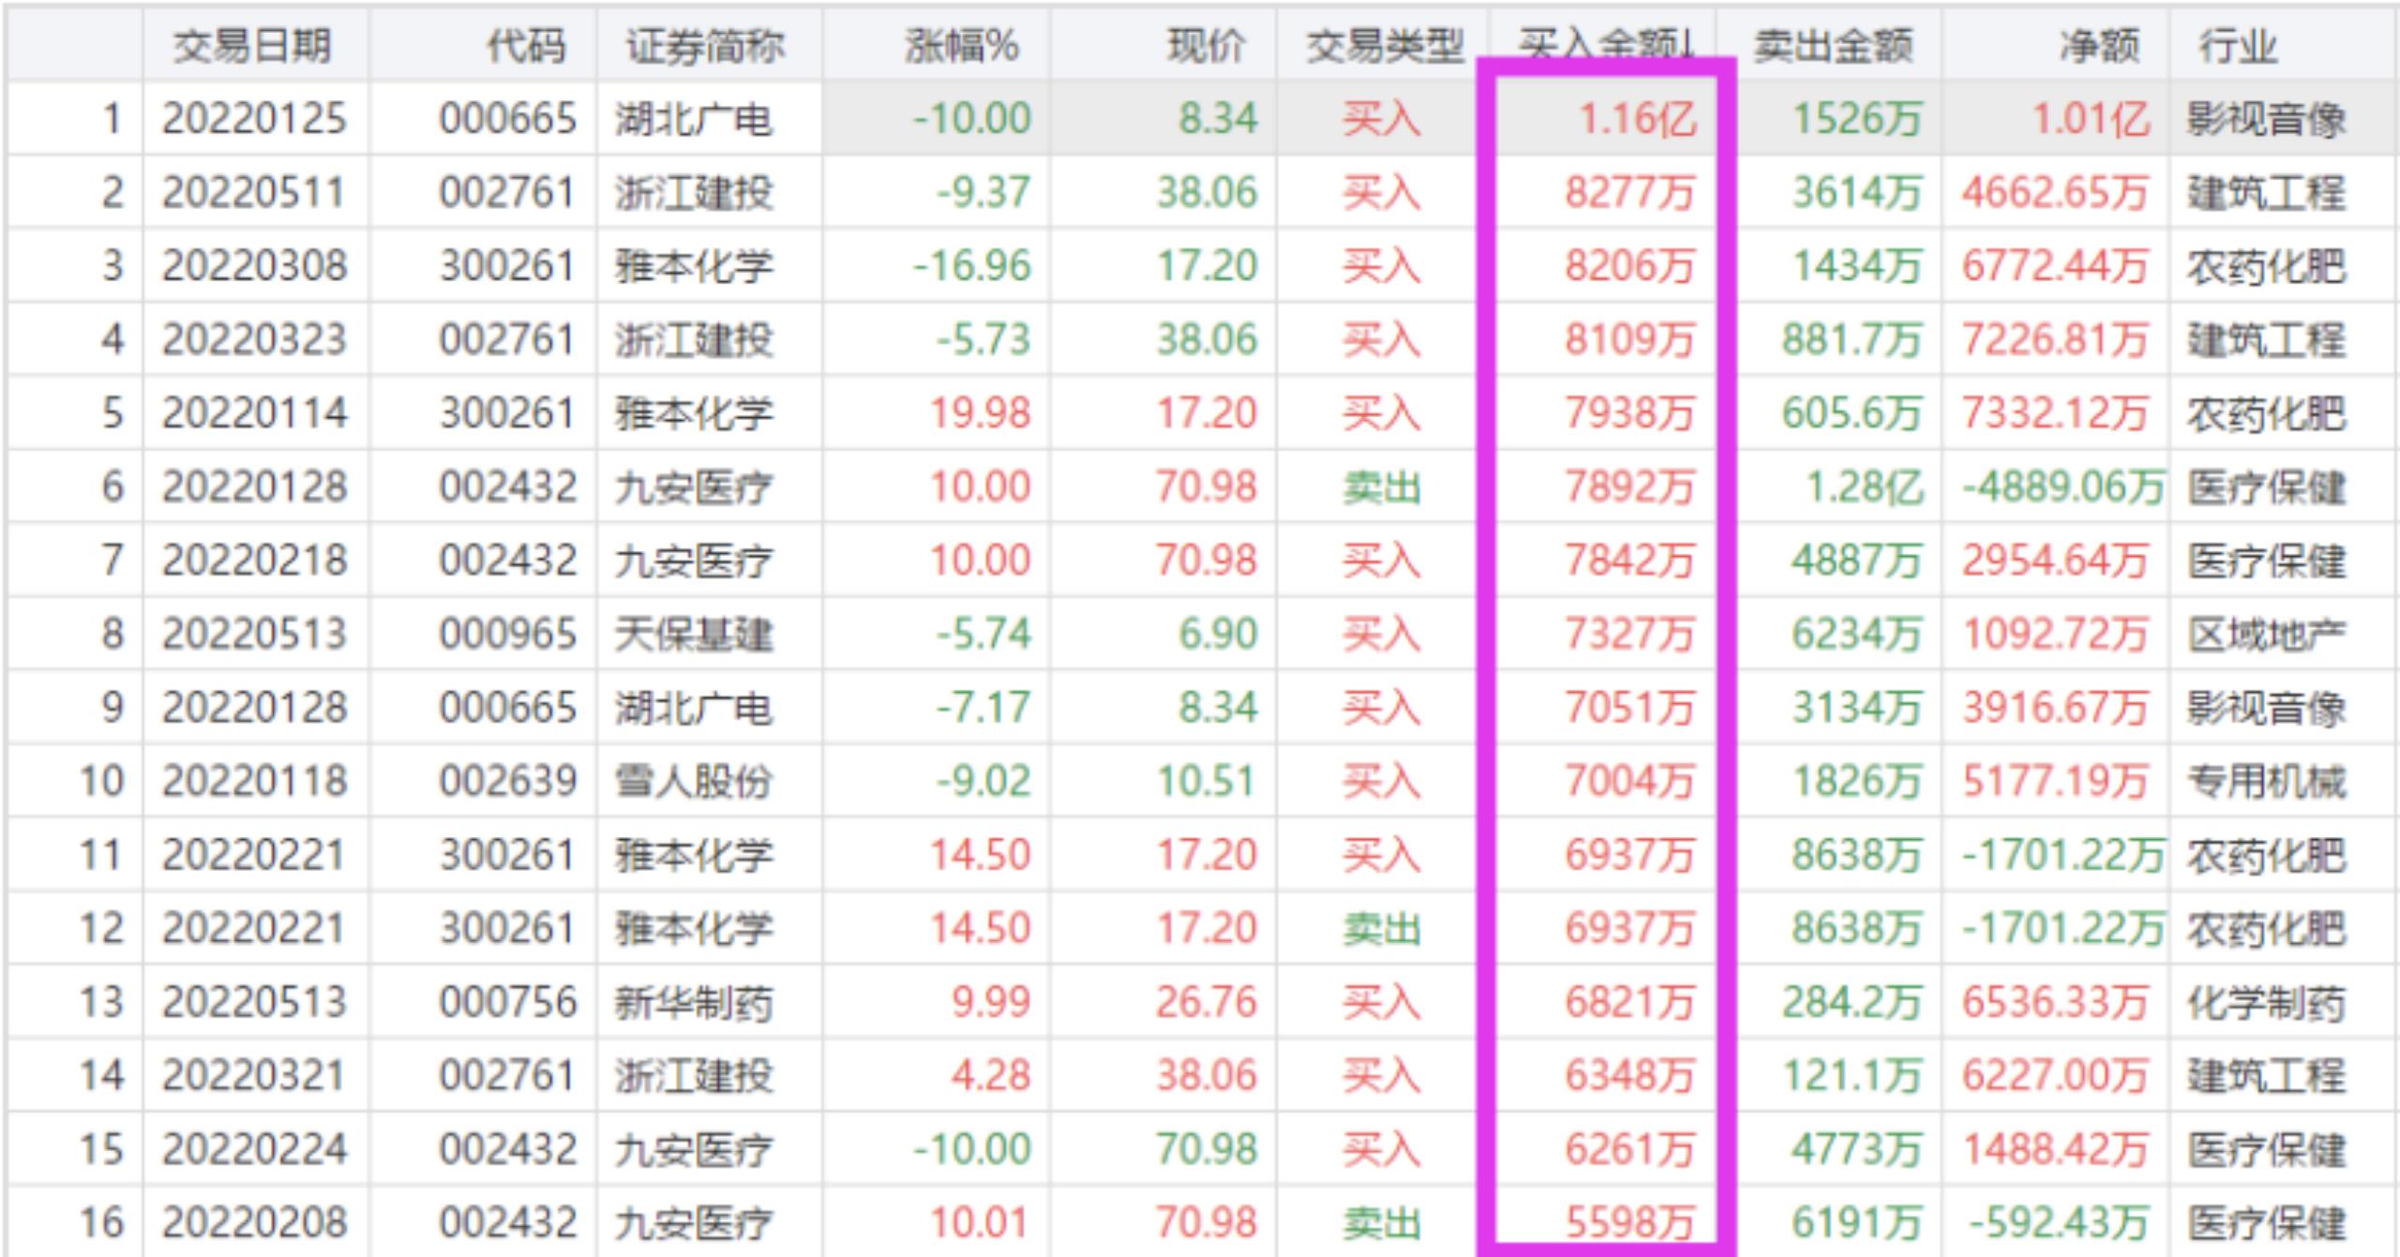Click sell amount 284.2万
This screenshot has width=2400, height=1257.
(1852, 1002)
